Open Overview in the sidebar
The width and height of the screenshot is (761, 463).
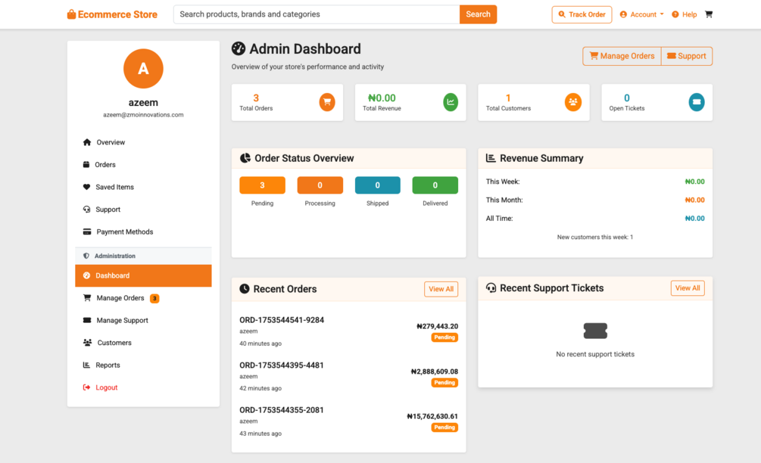pyautogui.click(x=143, y=142)
